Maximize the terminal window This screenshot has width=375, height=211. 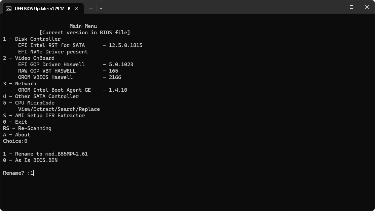(x=351, y=7)
